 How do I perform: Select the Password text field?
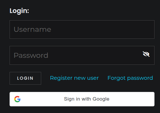pos(82,55)
